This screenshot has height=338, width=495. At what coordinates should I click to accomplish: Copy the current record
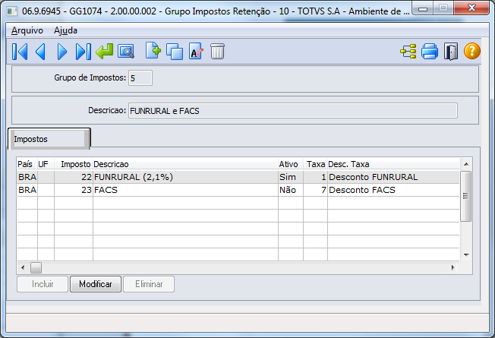pos(175,52)
